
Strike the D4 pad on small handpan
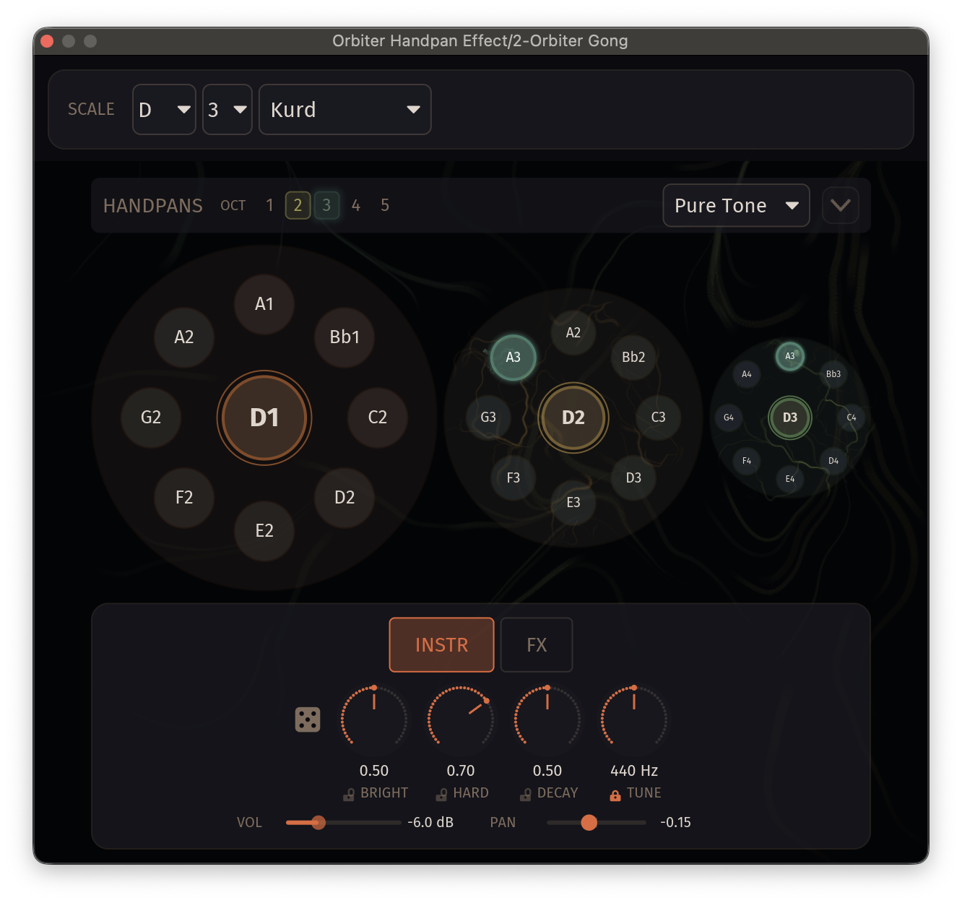pos(833,461)
